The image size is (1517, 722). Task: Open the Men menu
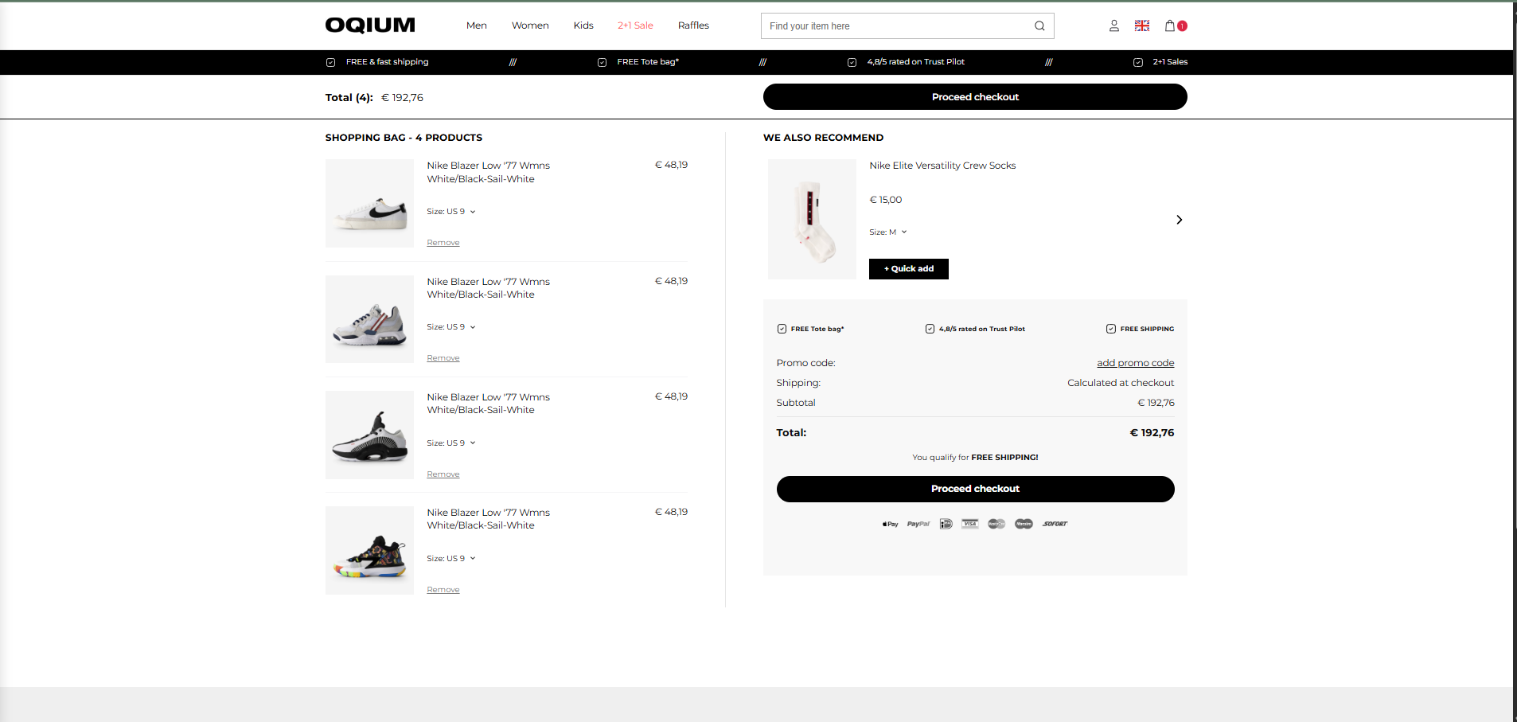[x=477, y=25]
